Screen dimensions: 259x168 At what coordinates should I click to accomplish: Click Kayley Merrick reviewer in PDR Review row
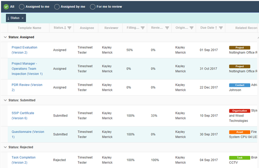(x=107, y=87)
